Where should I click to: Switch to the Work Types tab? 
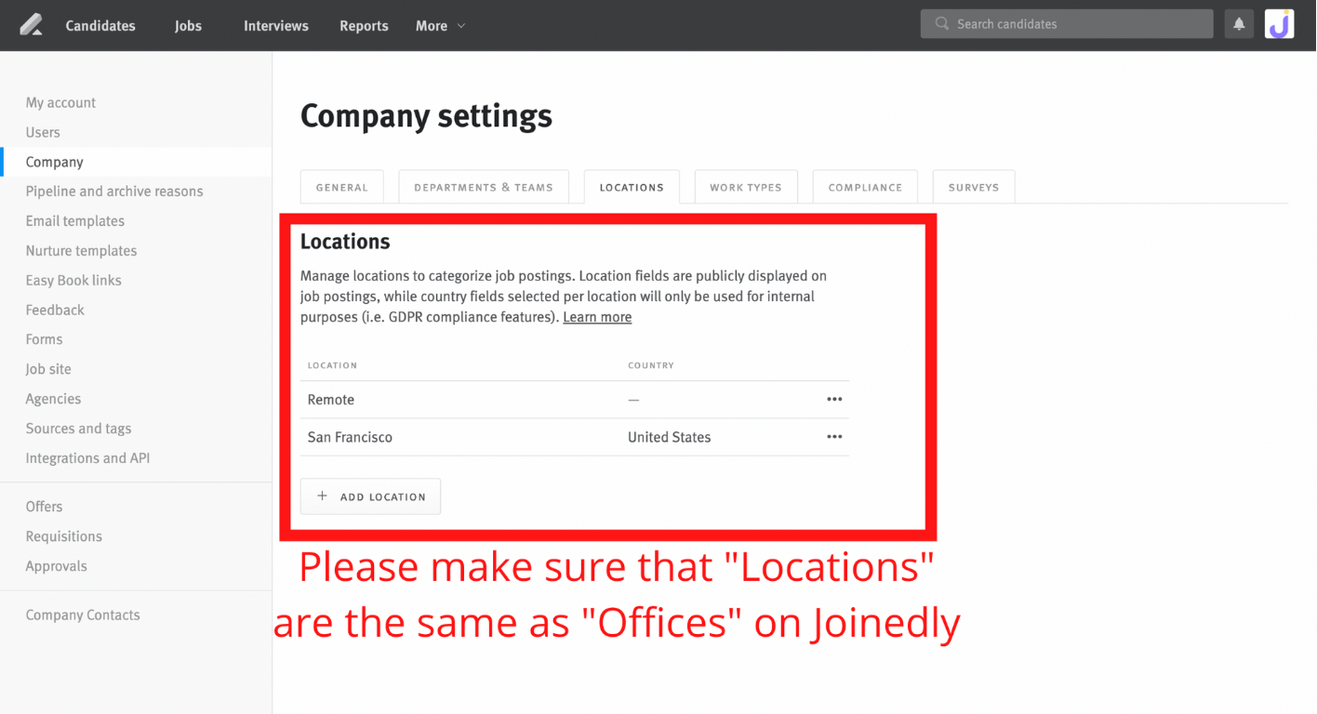(745, 187)
